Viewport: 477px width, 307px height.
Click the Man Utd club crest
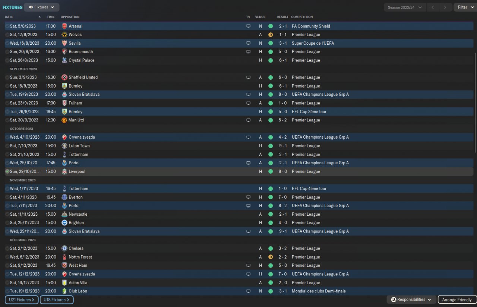tap(64, 120)
